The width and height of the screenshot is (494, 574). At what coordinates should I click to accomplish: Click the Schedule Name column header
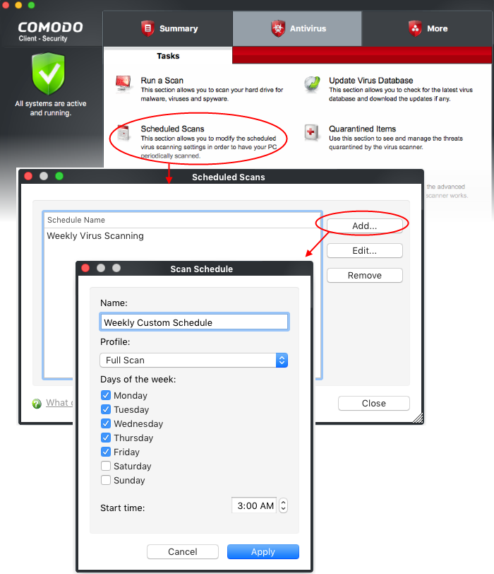coord(182,220)
